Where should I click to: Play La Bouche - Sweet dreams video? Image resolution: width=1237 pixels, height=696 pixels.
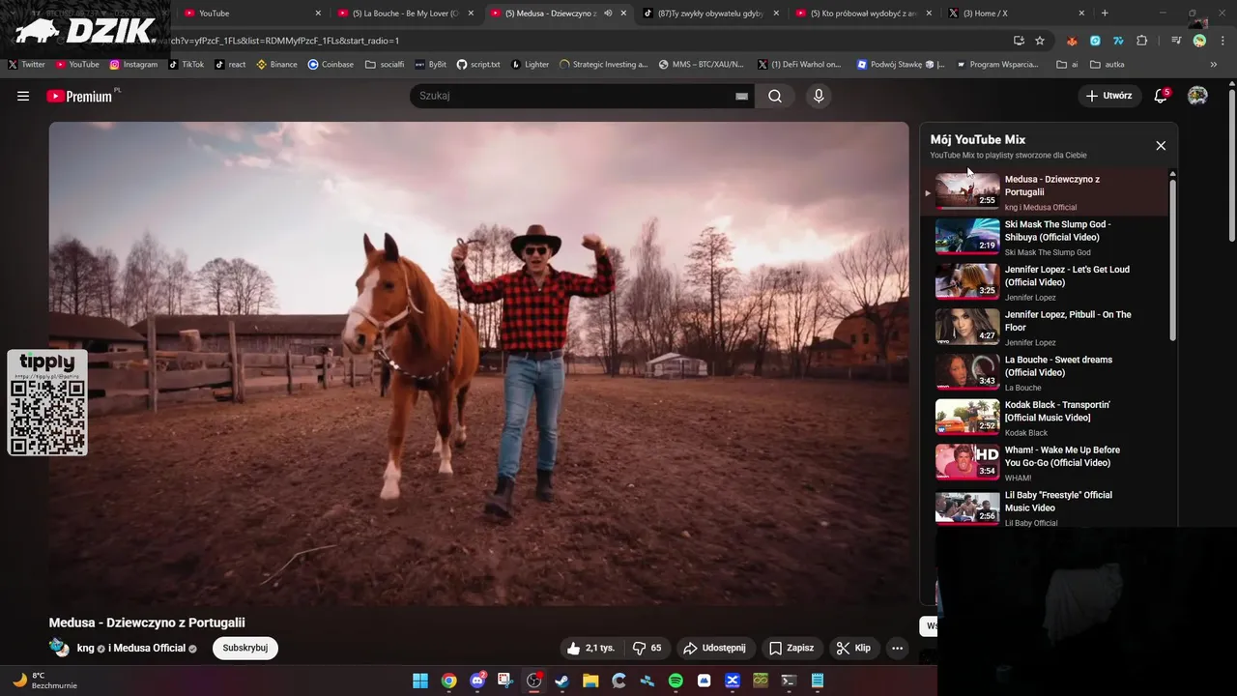pos(1050,372)
